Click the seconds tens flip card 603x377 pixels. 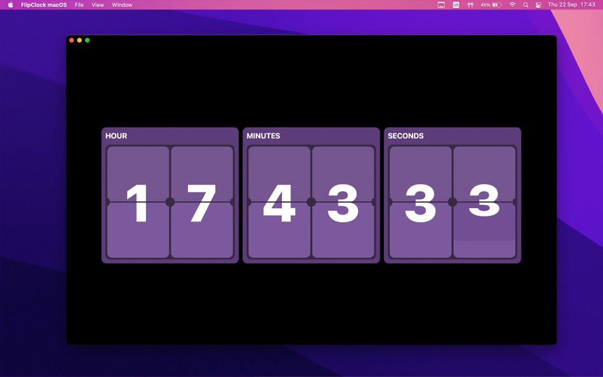420,202
